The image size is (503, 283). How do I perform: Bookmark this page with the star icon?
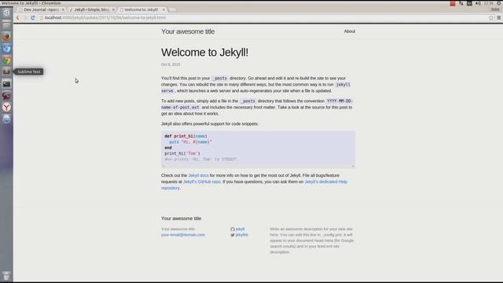490,17
